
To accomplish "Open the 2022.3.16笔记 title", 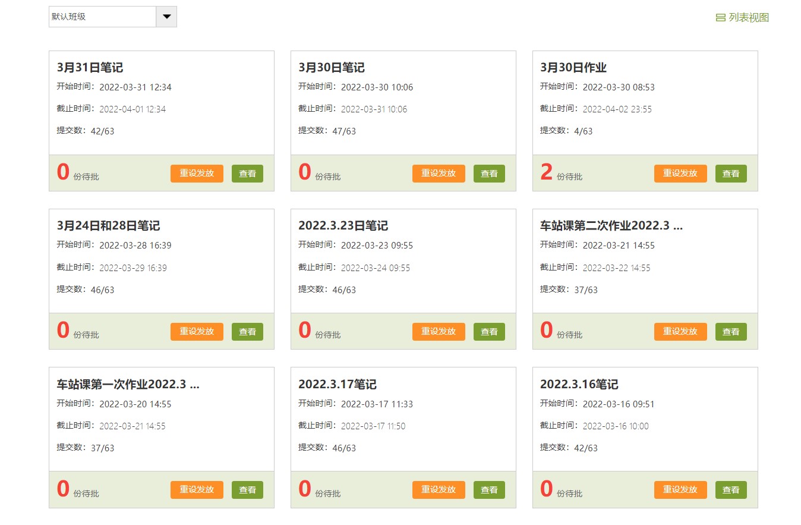I will coord(579,384).
